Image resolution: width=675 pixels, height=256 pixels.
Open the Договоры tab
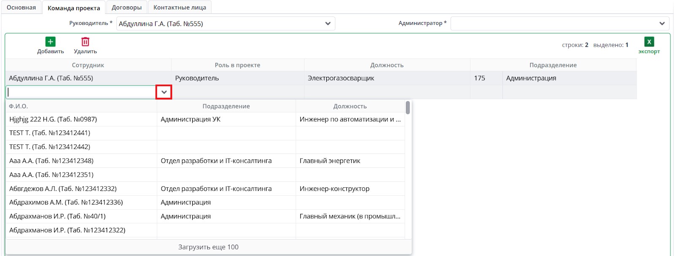point(127,8)
